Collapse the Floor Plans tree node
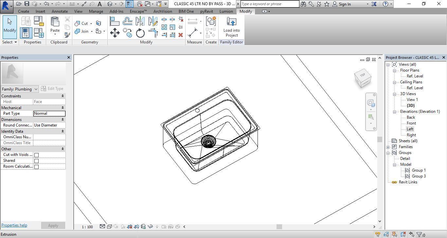The height and width of the screenshot is (238, 447). click(395, 70)
